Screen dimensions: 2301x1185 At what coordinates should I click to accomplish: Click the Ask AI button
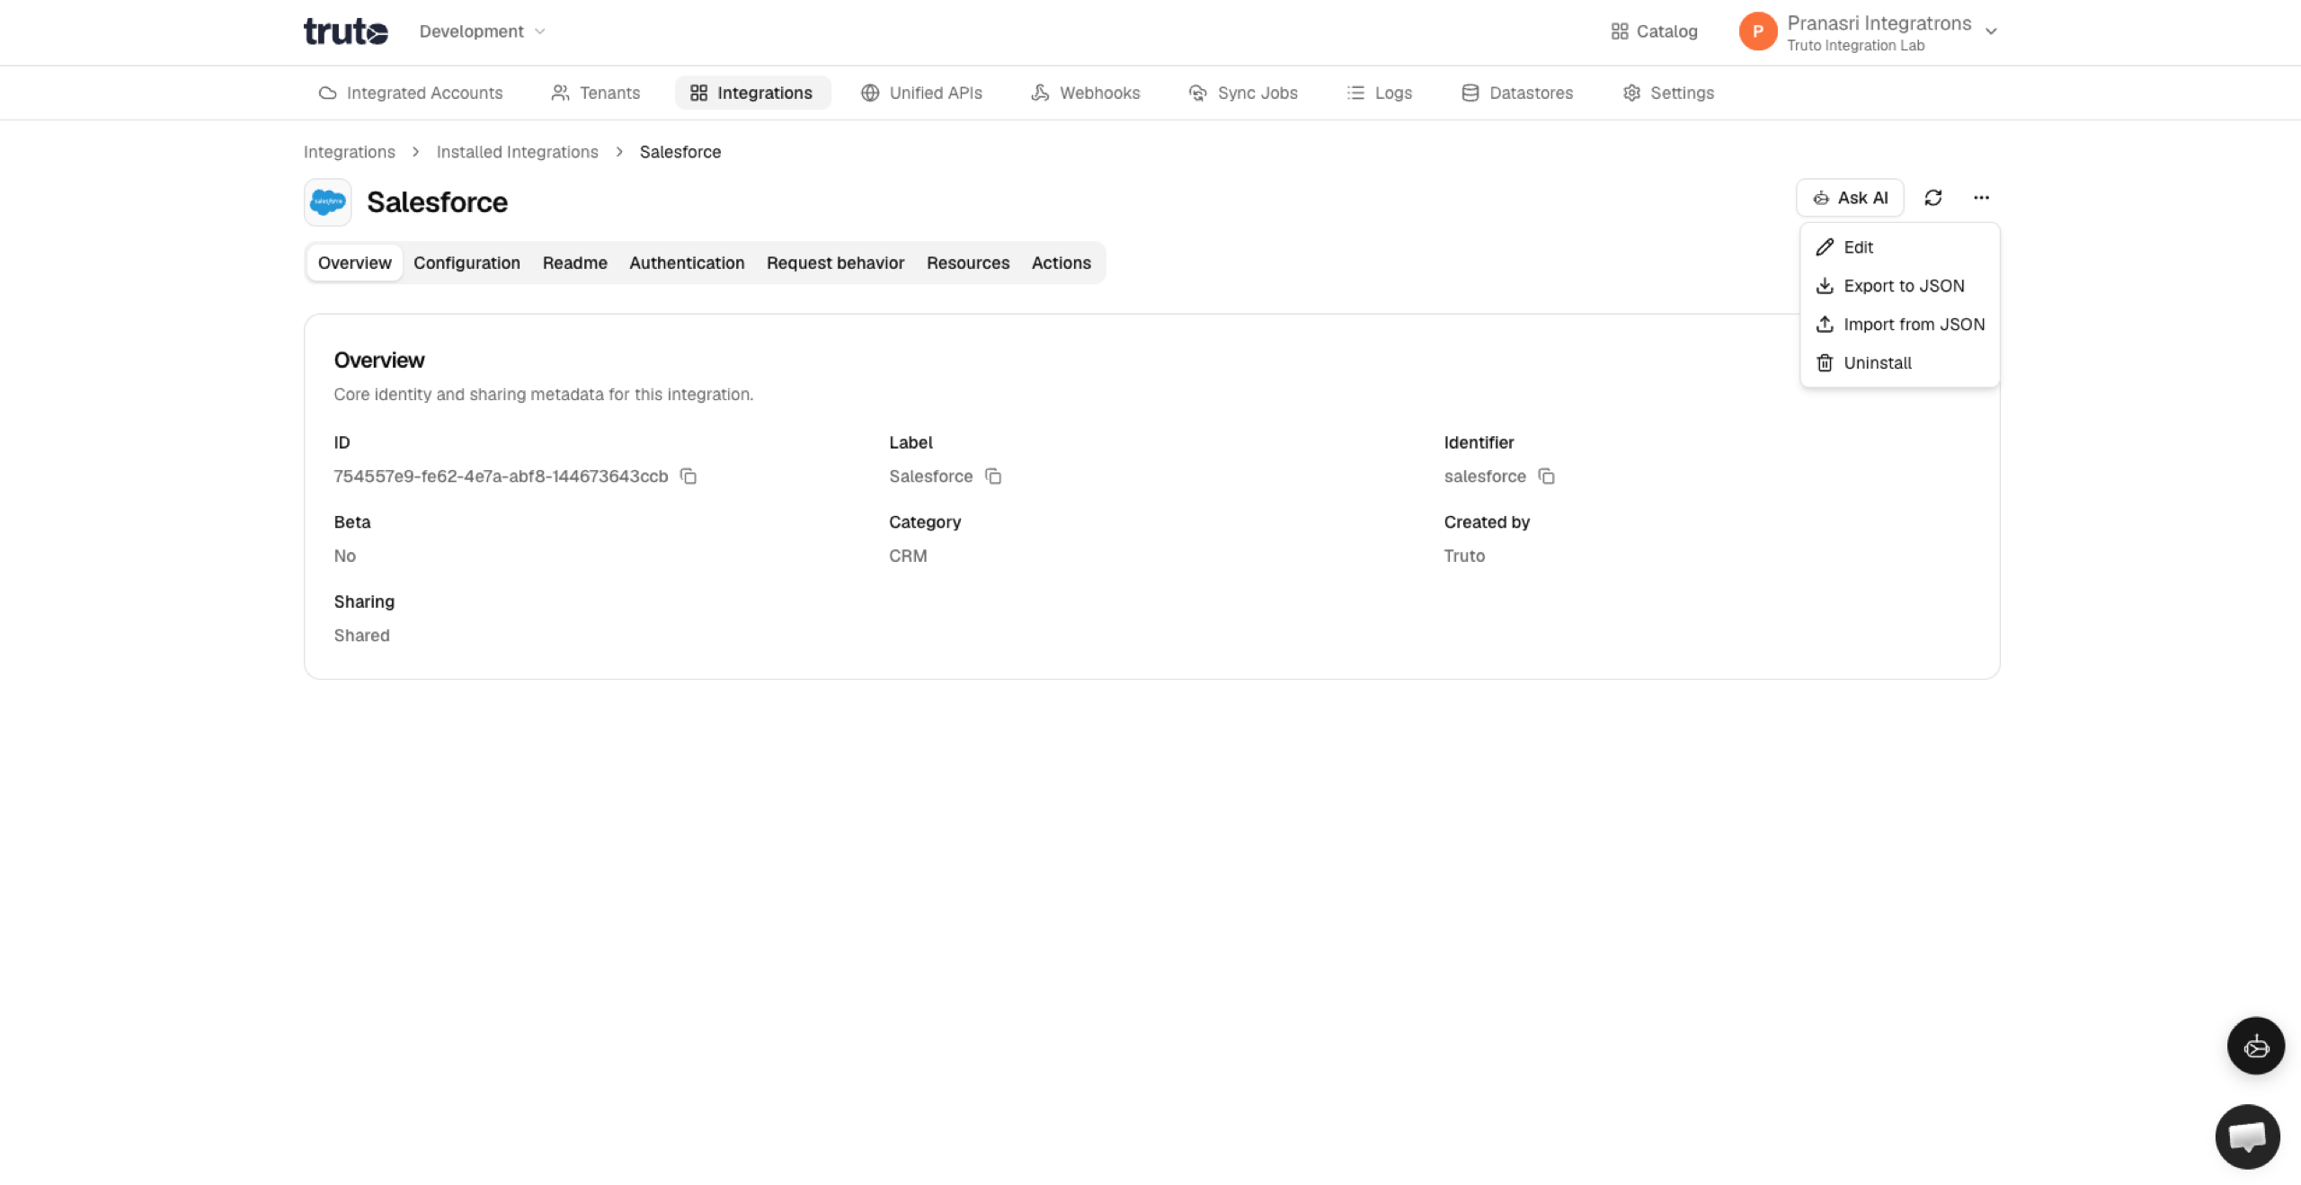click(x=1850, y=198)
